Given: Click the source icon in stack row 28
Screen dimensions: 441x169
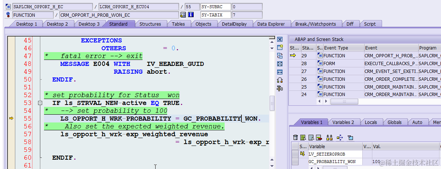Looking at the screenshot, I should [320, 63].
